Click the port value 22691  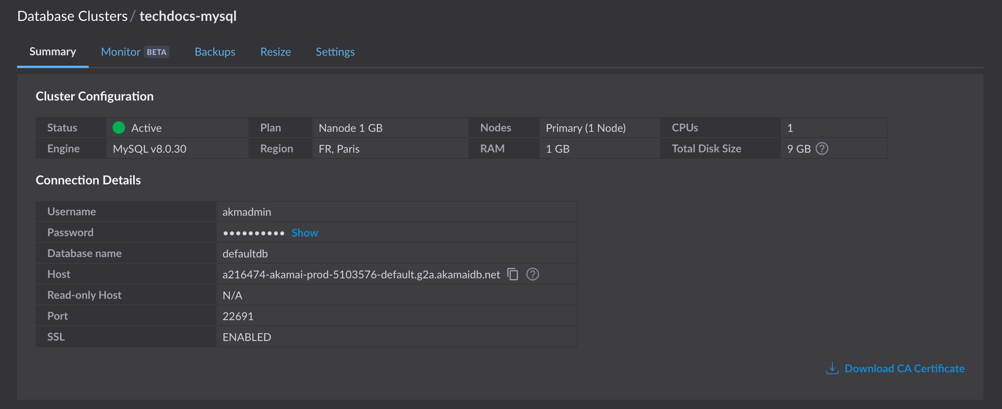(x=238, y=315)
